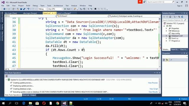Click the View Script link
Viewport: 189px width, 106px height.
click(154, 89)
